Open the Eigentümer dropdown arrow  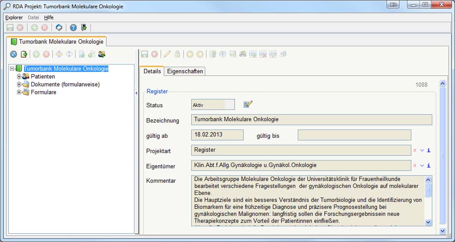(422, 165)
